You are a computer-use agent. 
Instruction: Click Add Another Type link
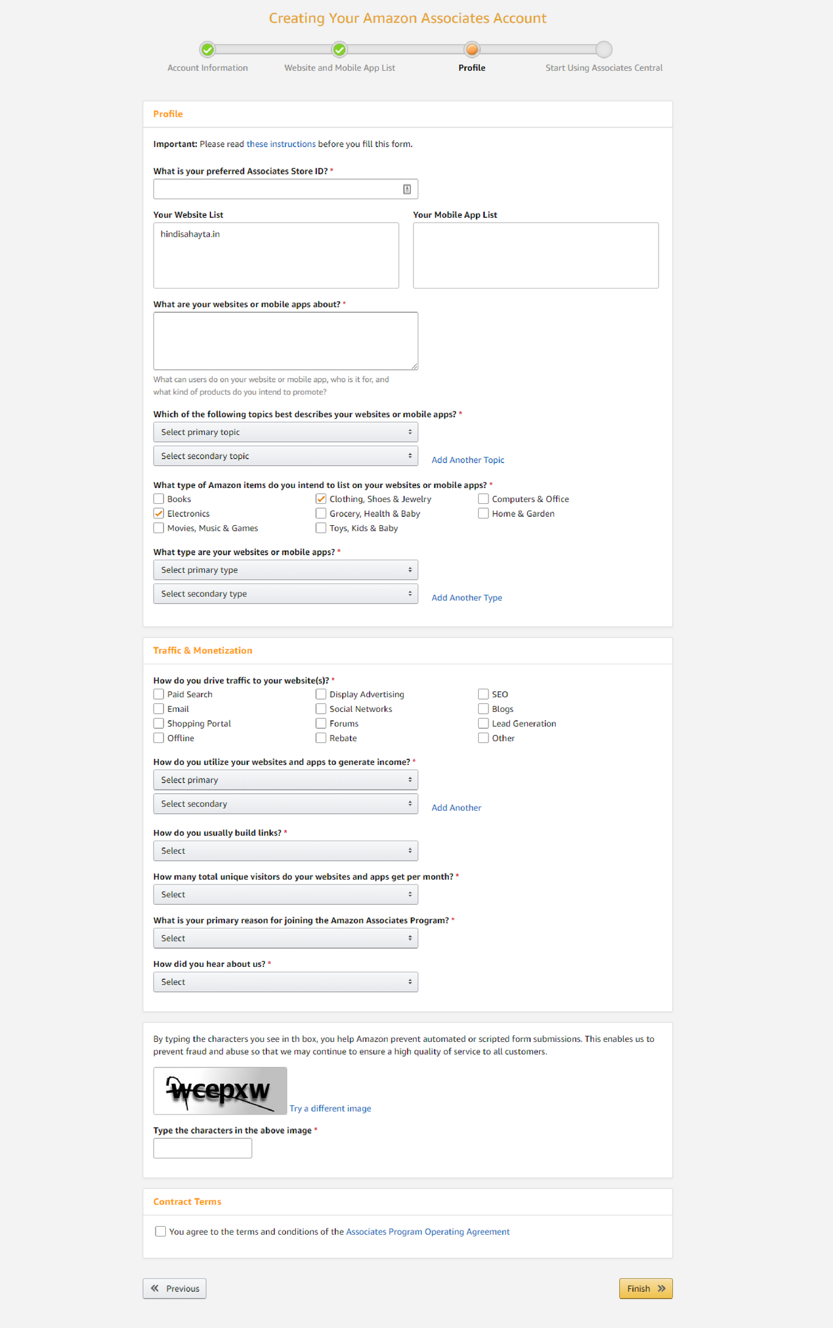[x=467, y=598]
